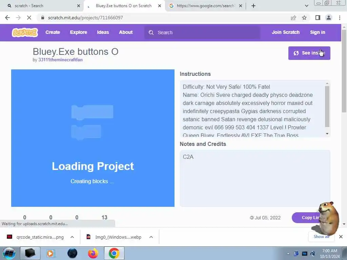Go back using the browser back arrow
Screen dimensions: 347x260
click(x=7, y=18)
